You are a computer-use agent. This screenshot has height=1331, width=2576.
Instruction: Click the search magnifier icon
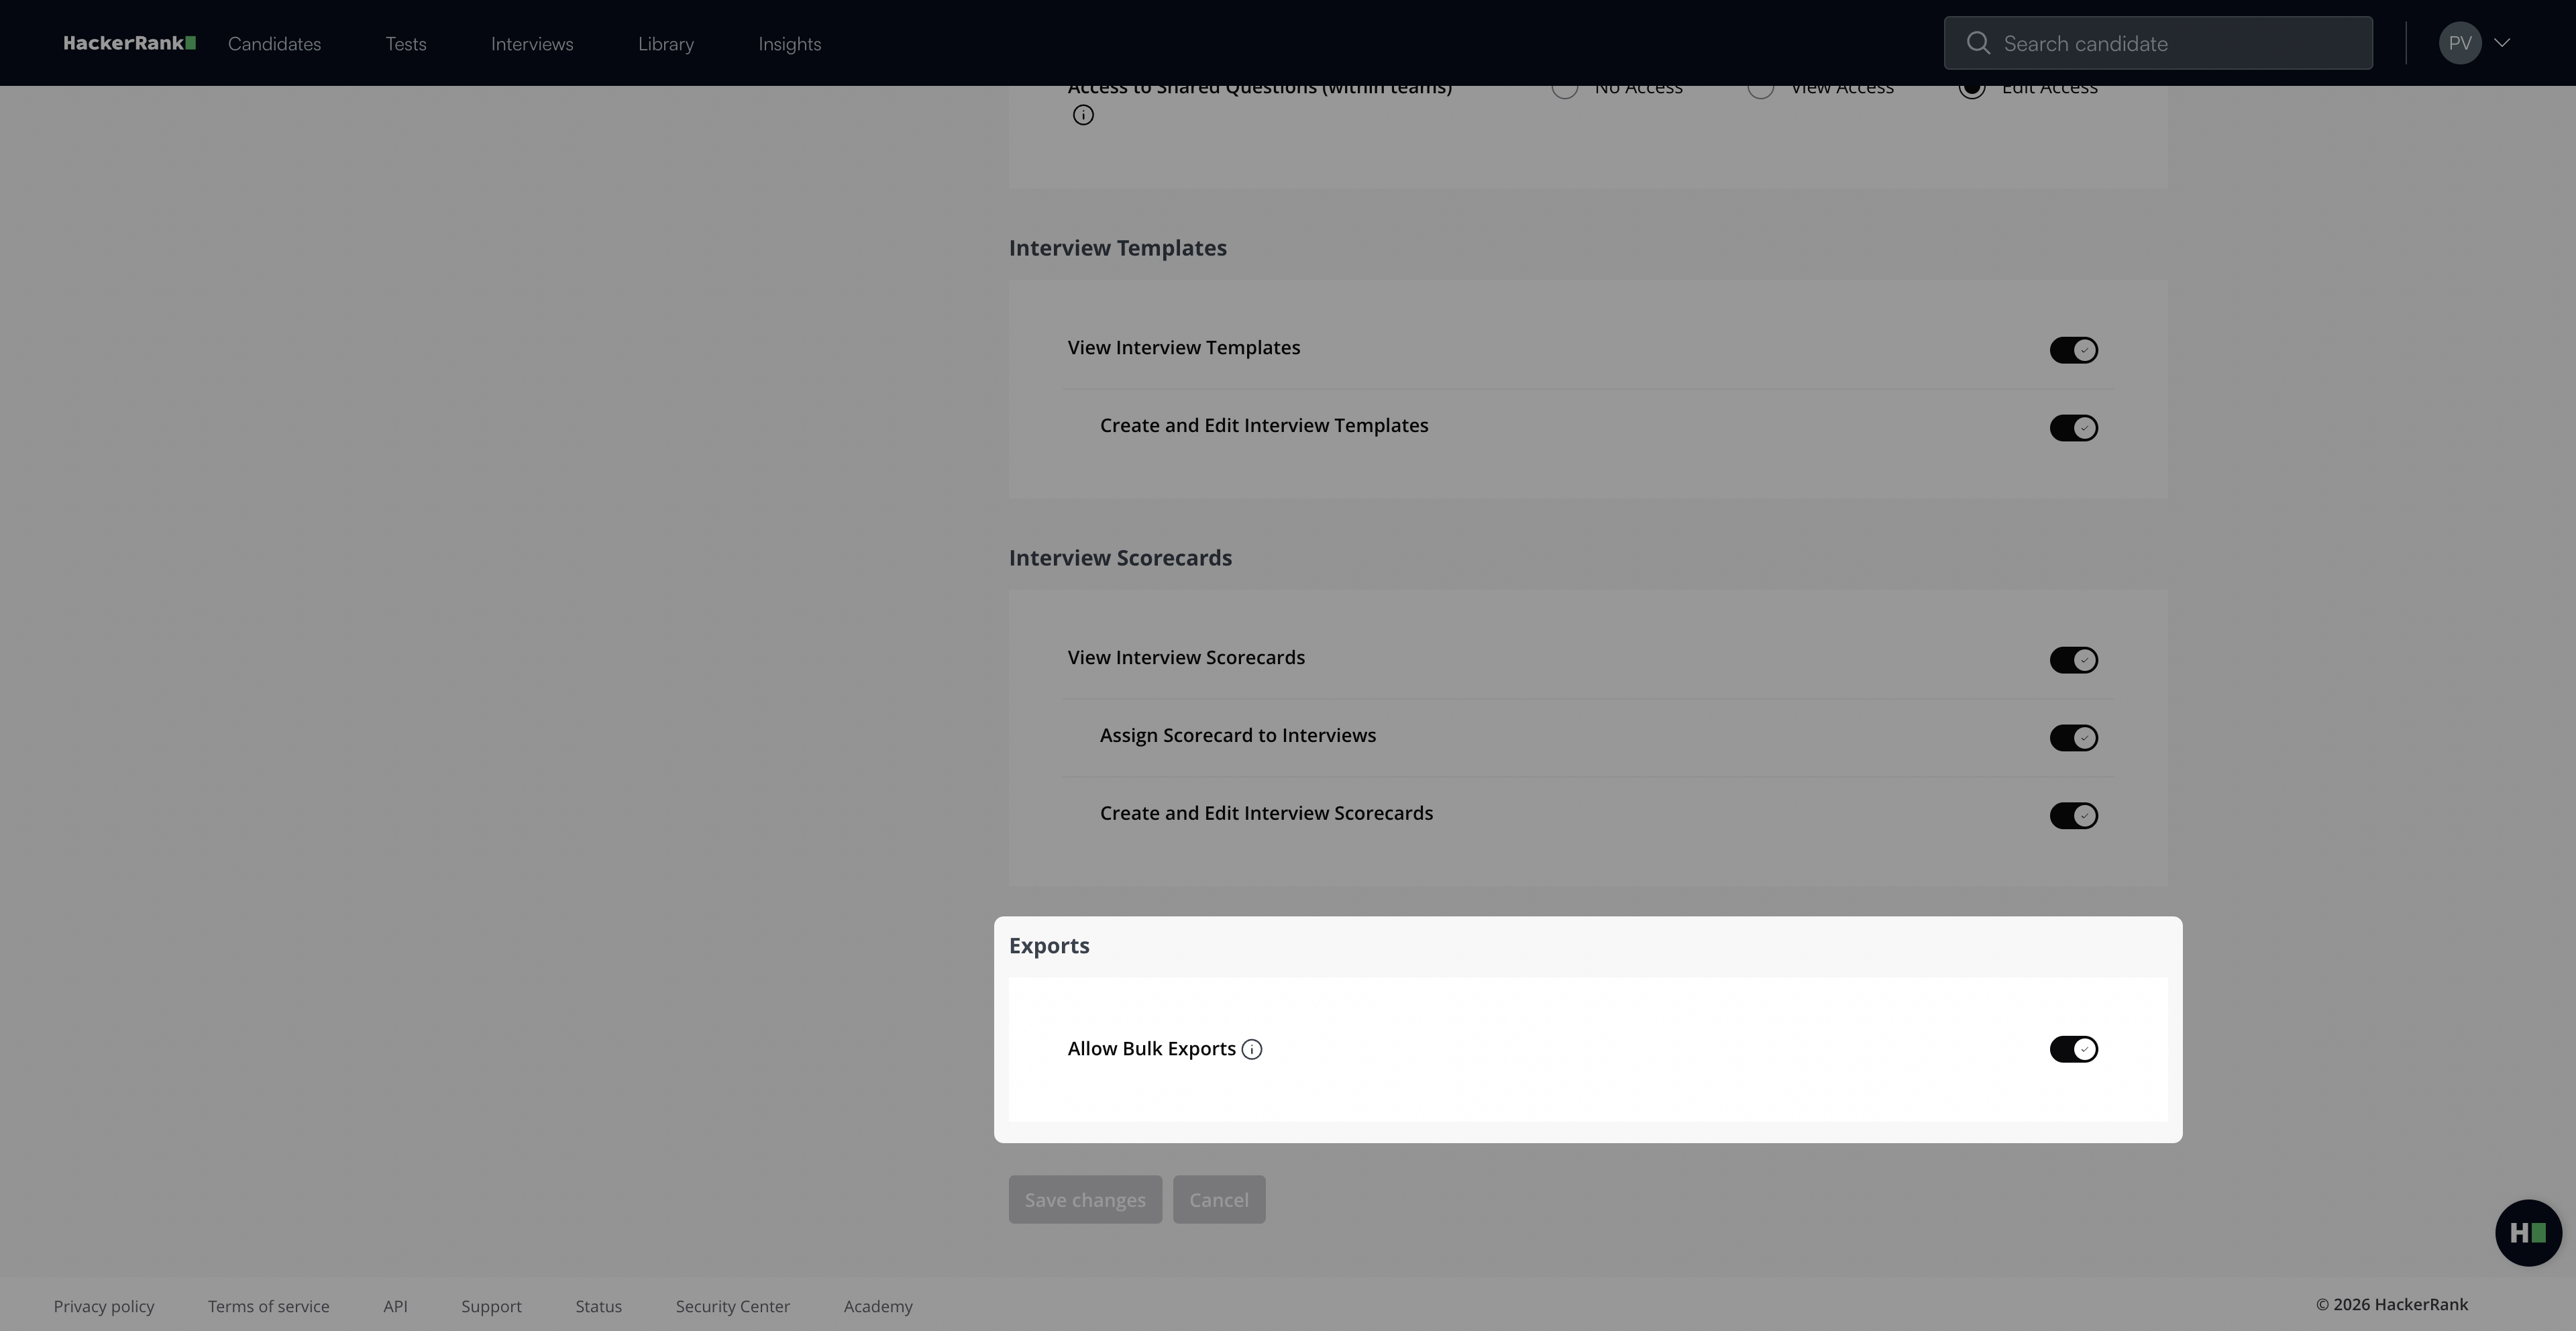(1977, 43)
